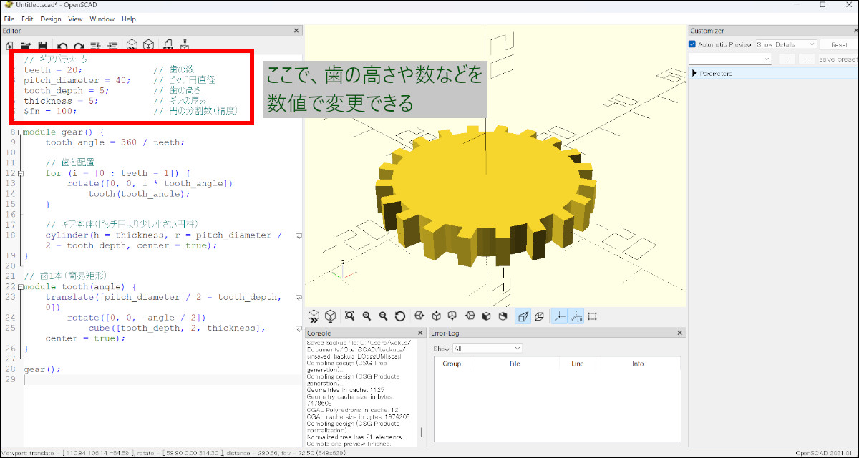Switch to the Back view cube icon
The width and height of the screenshot is (859, 458).
(503, 316)
